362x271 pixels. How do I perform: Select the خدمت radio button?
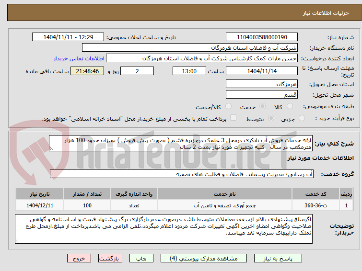(x=262, y=106)
